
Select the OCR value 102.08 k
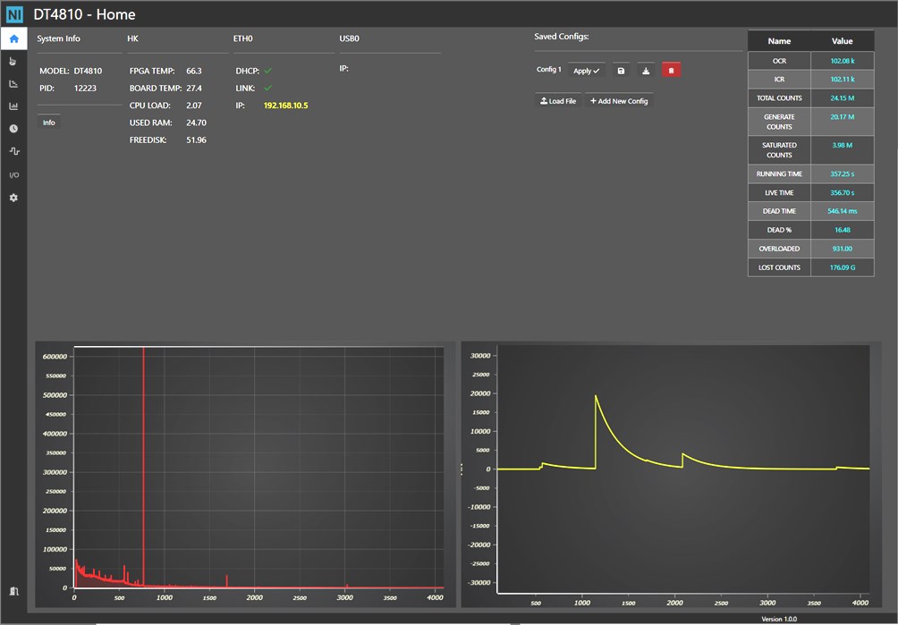[843, 61]
